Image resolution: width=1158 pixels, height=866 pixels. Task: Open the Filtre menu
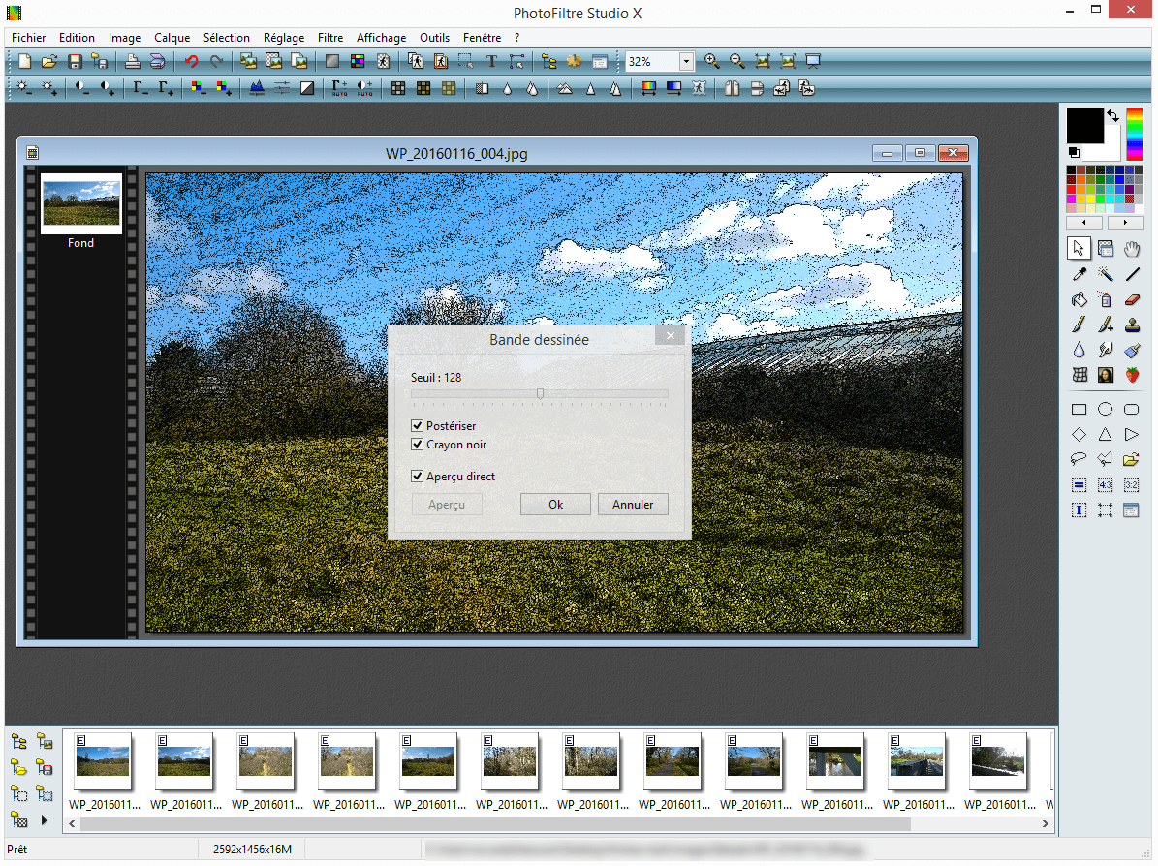click(x=329, y=38)
